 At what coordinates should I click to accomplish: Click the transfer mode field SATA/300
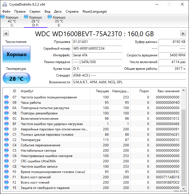pyautogui.click(x=97, y=62)
